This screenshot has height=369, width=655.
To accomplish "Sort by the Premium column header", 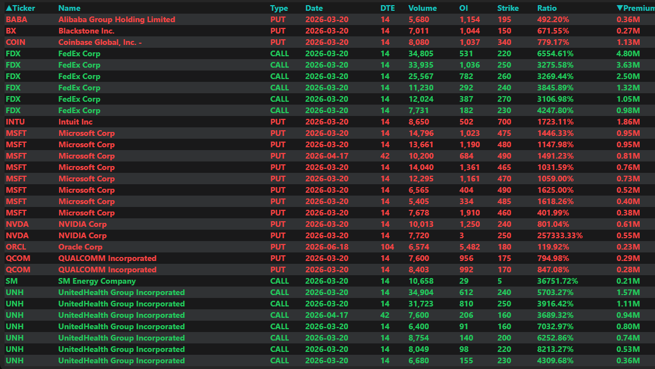I will click(x=635, y=8).
